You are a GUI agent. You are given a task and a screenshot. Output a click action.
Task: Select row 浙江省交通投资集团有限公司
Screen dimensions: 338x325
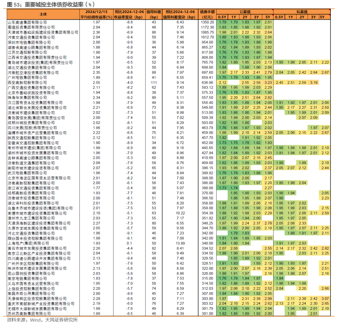coord(169,188)
